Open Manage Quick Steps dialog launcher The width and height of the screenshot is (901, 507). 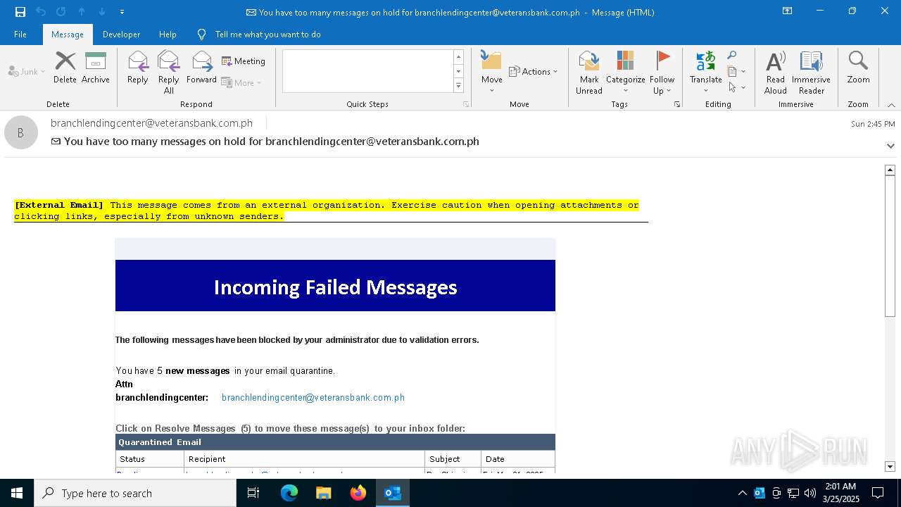click(x=466, y=104)
